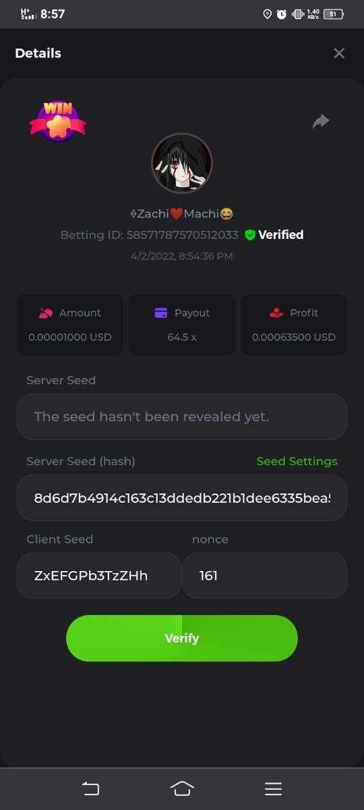Tap the Payout wallet icon

(161, 313)
